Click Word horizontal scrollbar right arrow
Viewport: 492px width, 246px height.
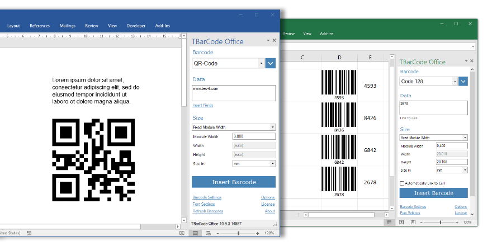[x=178, y=226]
